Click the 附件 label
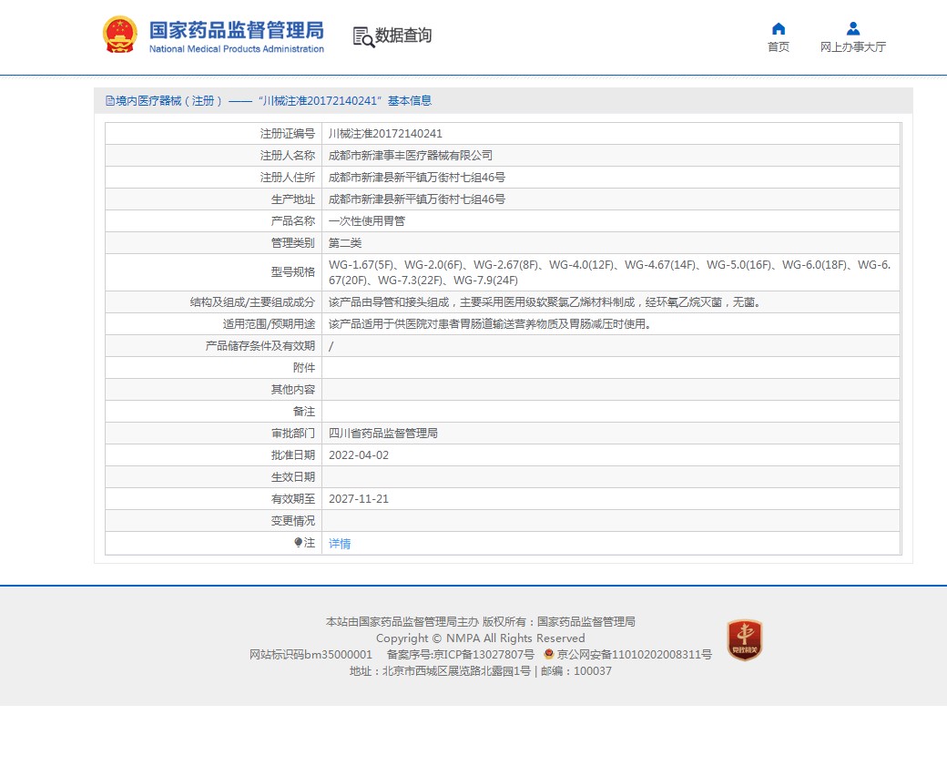Image resolution: width=947 pixels, height=776 pixels. tap(304, 368)
